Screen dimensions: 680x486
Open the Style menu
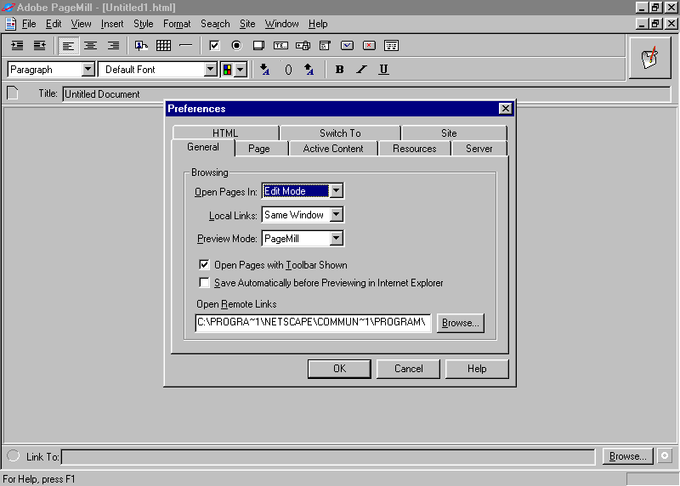[143, 24]
